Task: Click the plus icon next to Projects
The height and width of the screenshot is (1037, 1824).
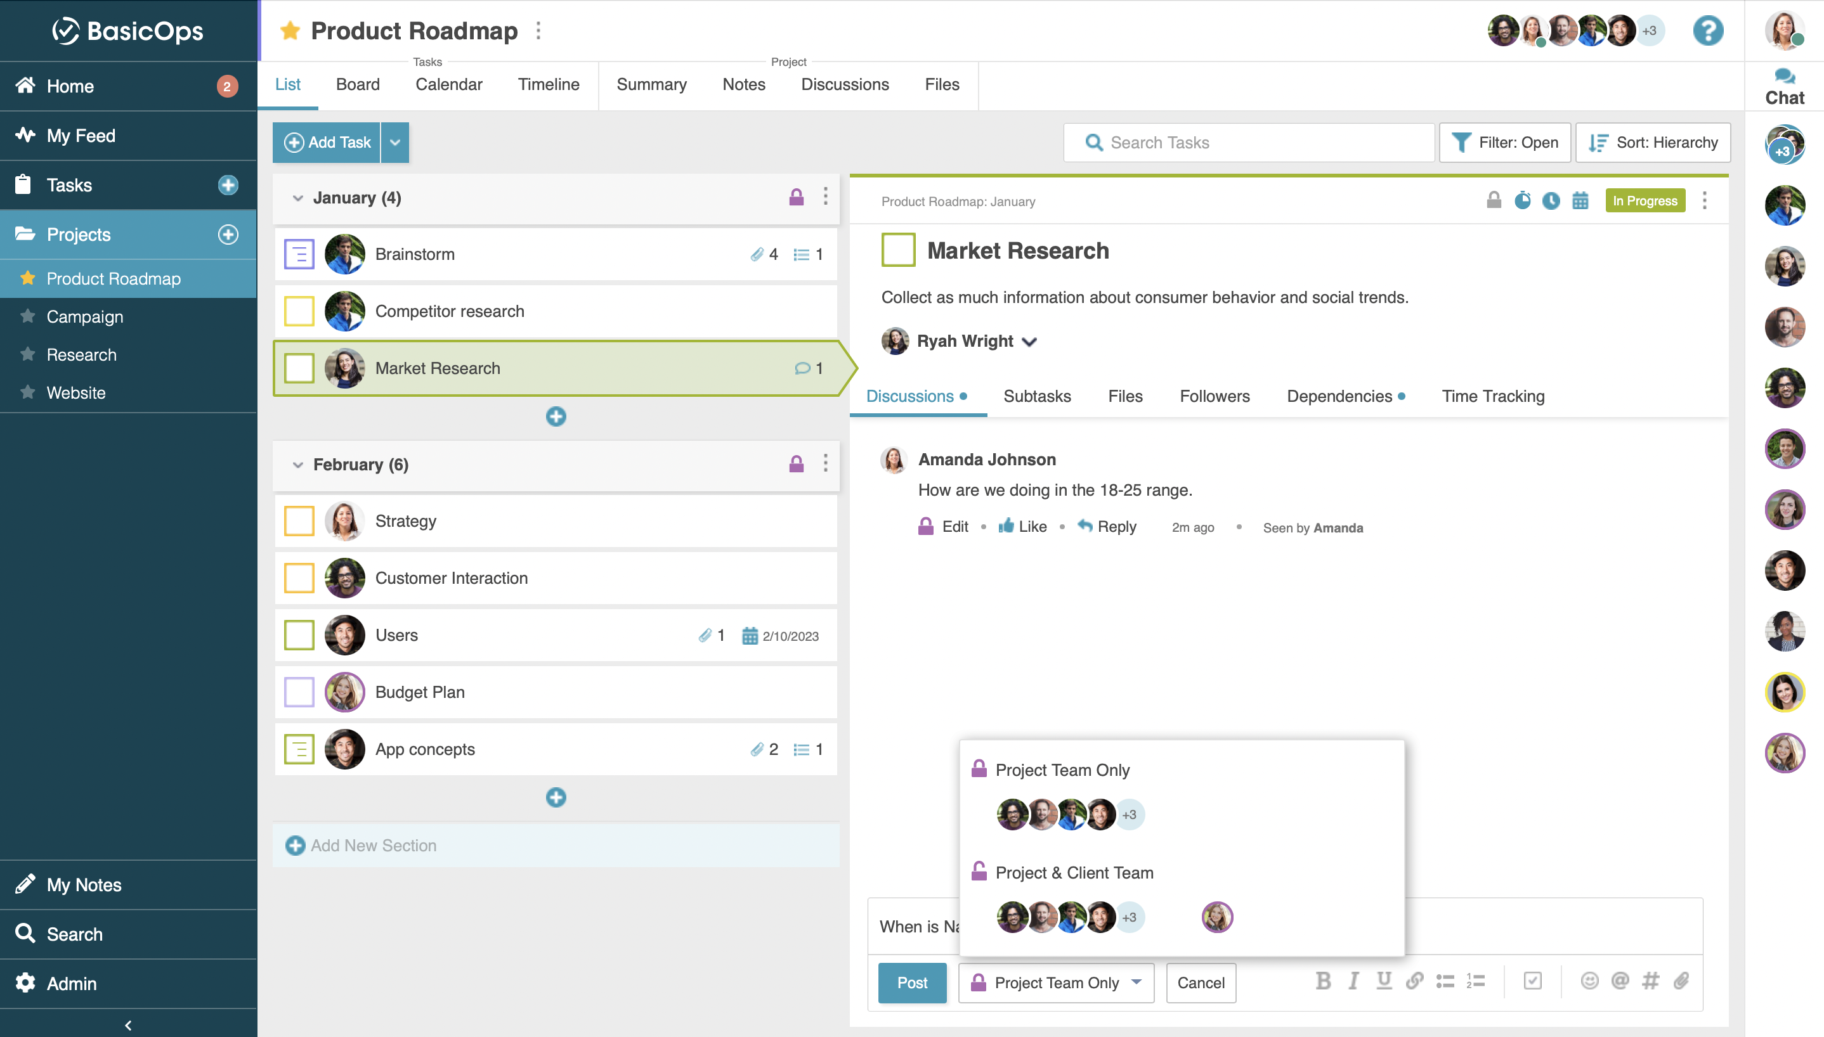Action: point(228,235)
